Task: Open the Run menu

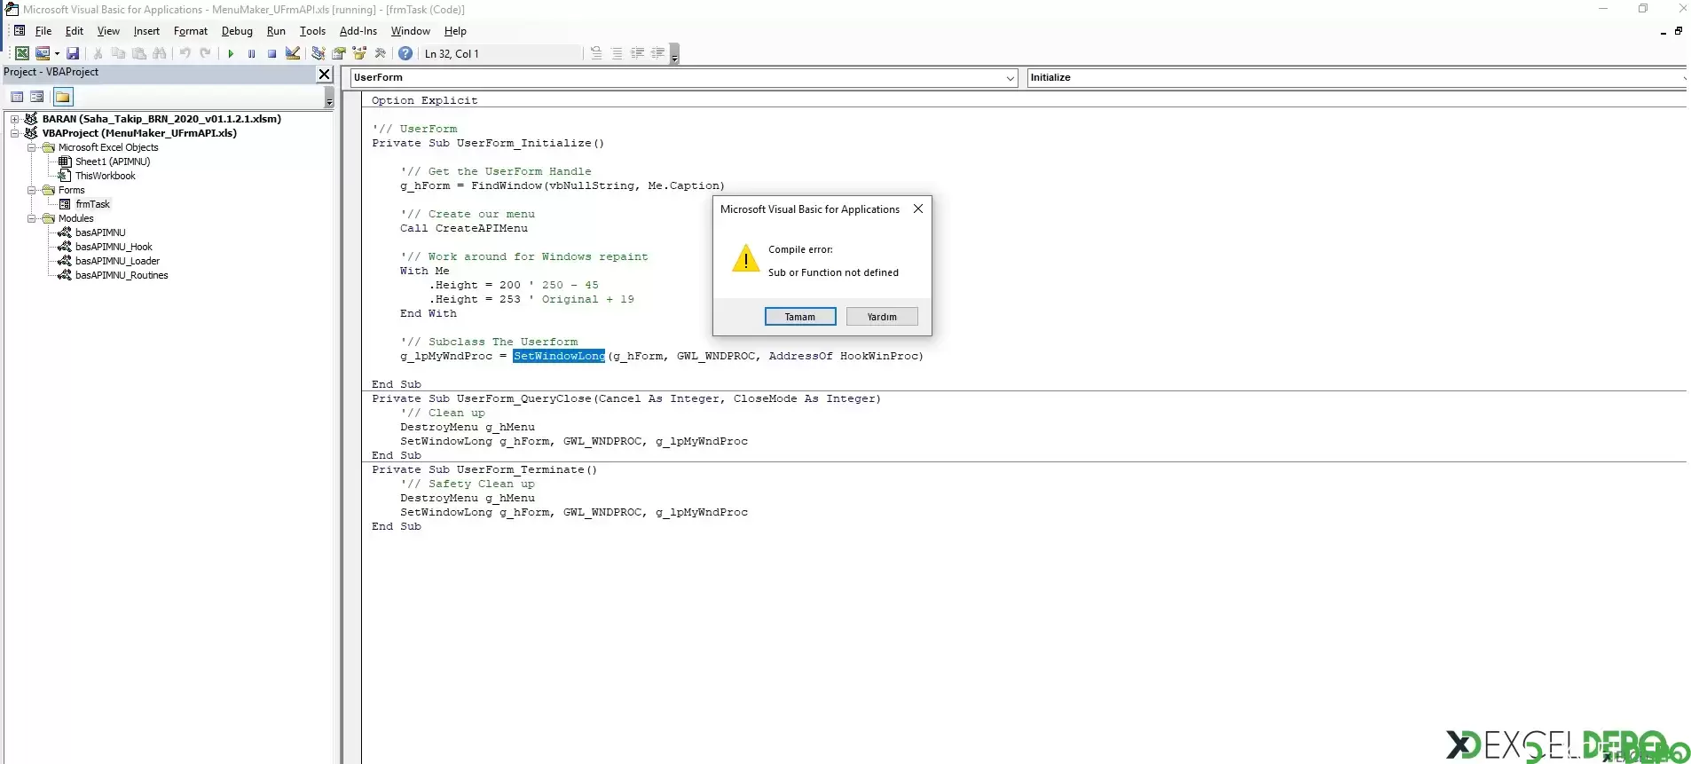Action: (x=276, y=31)
